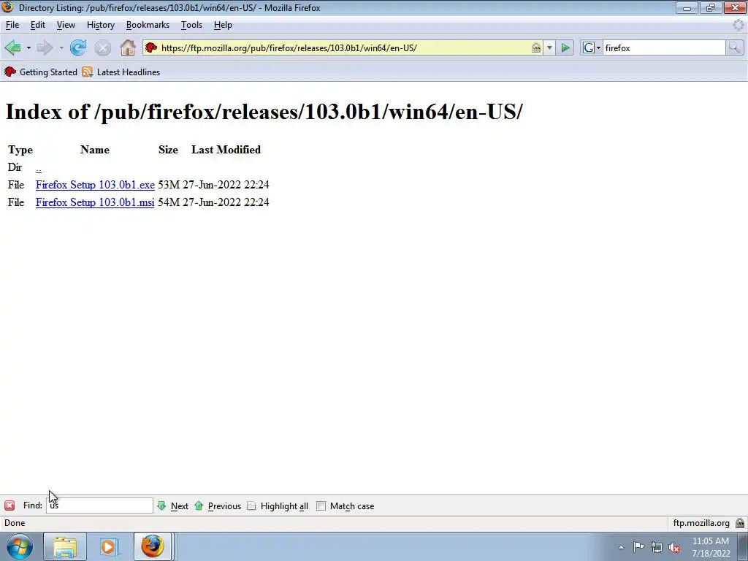Open the Back history dropdown arrow
The width and height of the screenshot is (748, 561).
tap(28, 47)
